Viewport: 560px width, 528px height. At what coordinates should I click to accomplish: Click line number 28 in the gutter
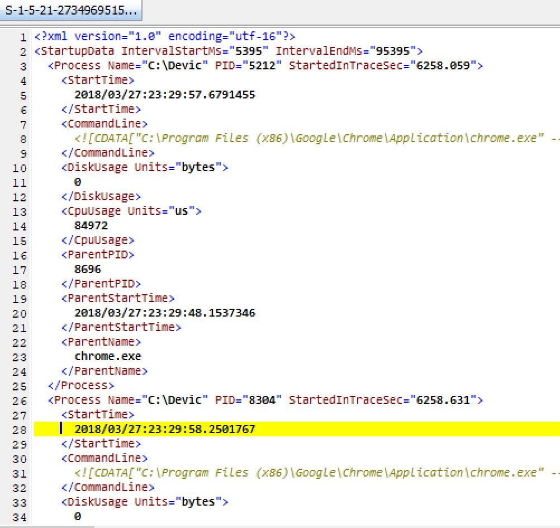click(x=20, y=430)
